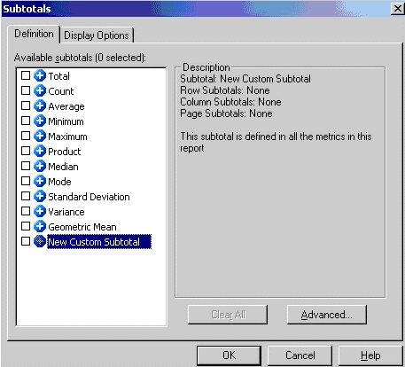The image size is (405, 367).
Task: Tick the Product subtotal checkbox
Action: (x=26, y=151)
